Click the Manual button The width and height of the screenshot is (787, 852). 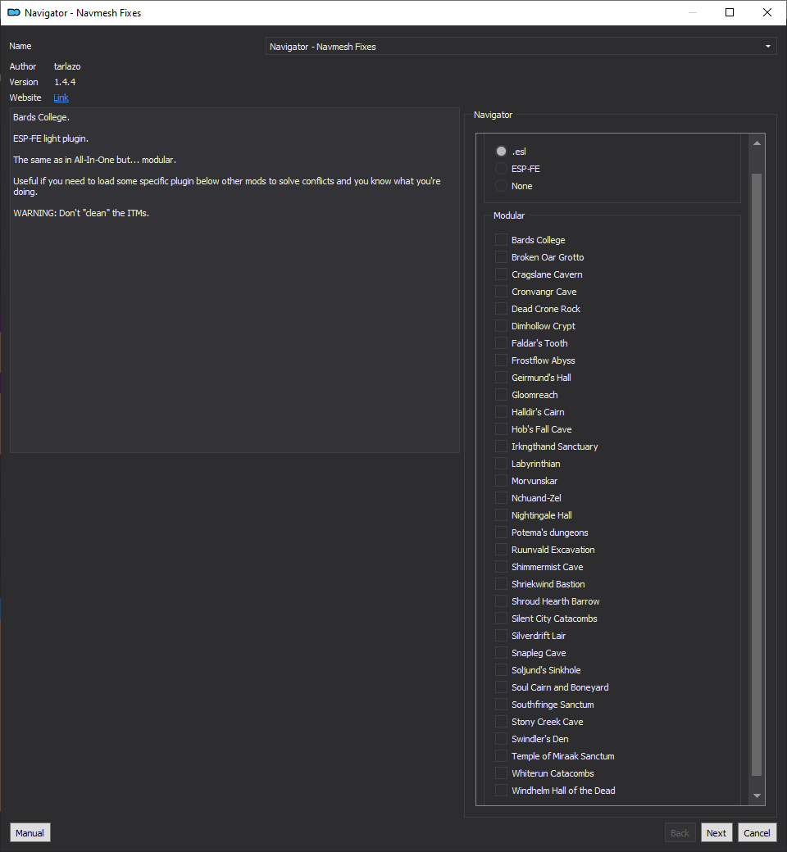[30, 833]
